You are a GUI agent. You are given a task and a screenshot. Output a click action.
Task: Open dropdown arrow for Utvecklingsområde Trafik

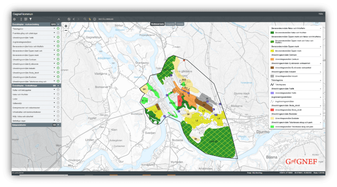point(54,38)
